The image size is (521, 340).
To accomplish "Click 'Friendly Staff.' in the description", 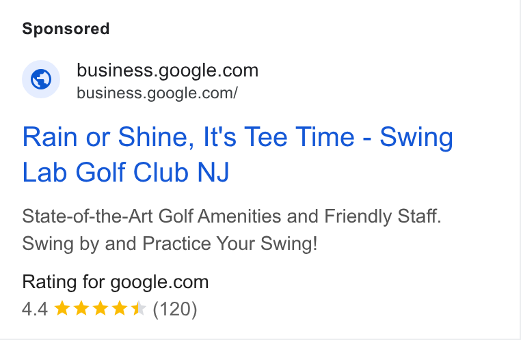I will (x=383, y=216).
